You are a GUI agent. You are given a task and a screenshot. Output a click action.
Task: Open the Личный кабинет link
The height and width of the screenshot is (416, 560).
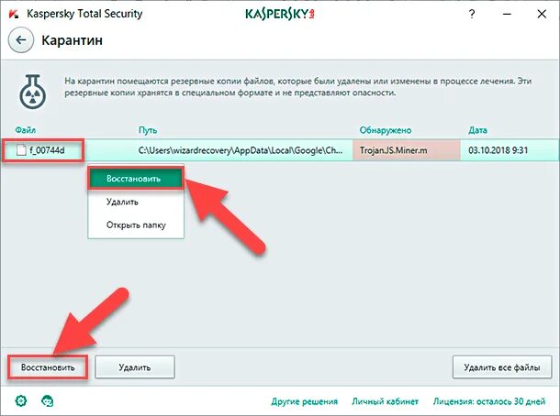(385, 401)
